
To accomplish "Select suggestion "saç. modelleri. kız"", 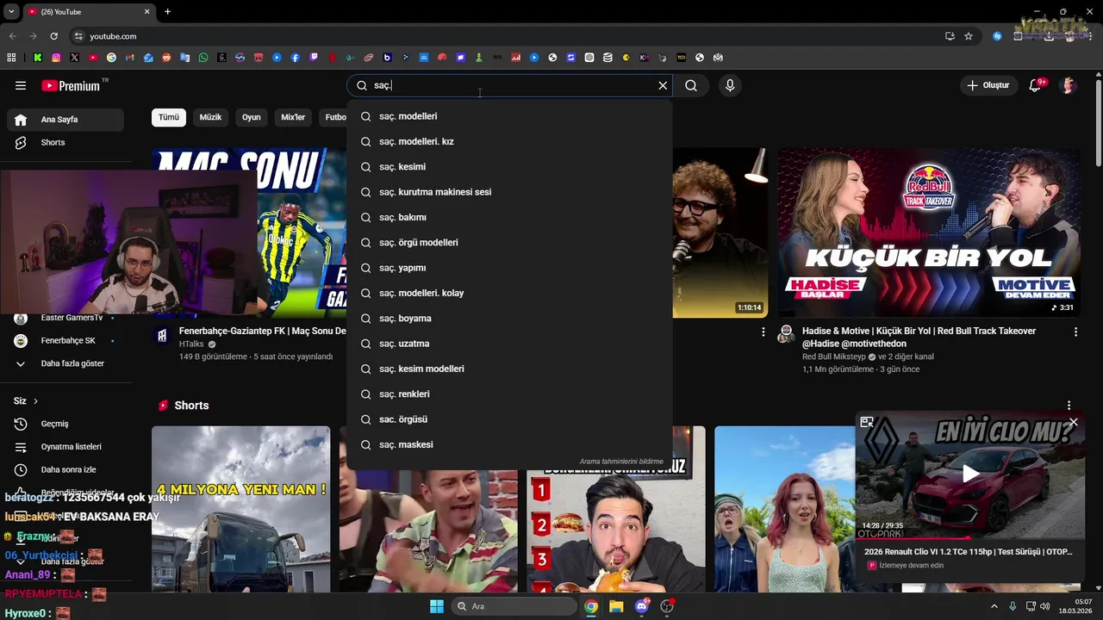I will 509,141.
